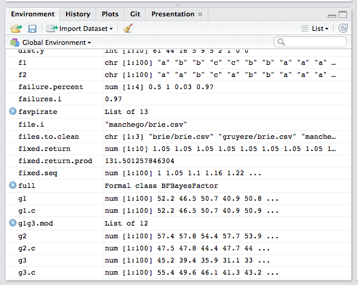Click the save workspace floppy icon
This screenshot has width=358, height=285.
(x=32, y=29)
